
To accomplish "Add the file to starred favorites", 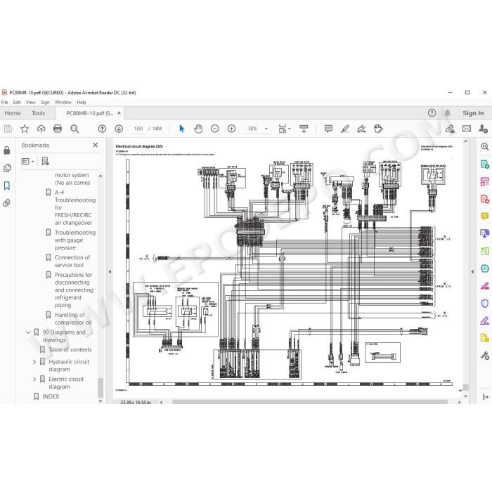I will point(25,129).
